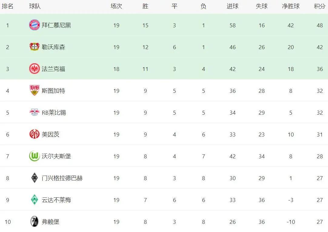
Task: Click the Bayer Leverkusen club crest
Action: (35, 47)
